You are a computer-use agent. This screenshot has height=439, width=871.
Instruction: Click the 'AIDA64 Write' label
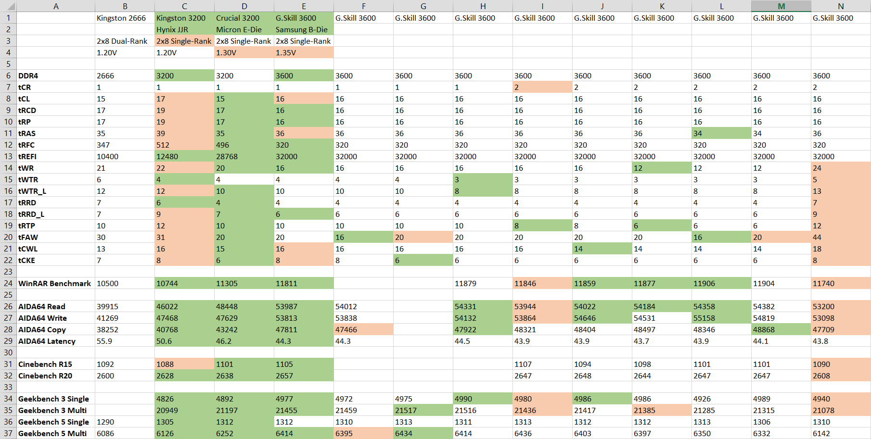tap(56, 318)
